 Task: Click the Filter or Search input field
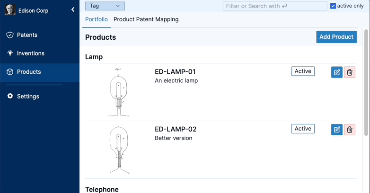pyautogui.click(x=274, y=6)
